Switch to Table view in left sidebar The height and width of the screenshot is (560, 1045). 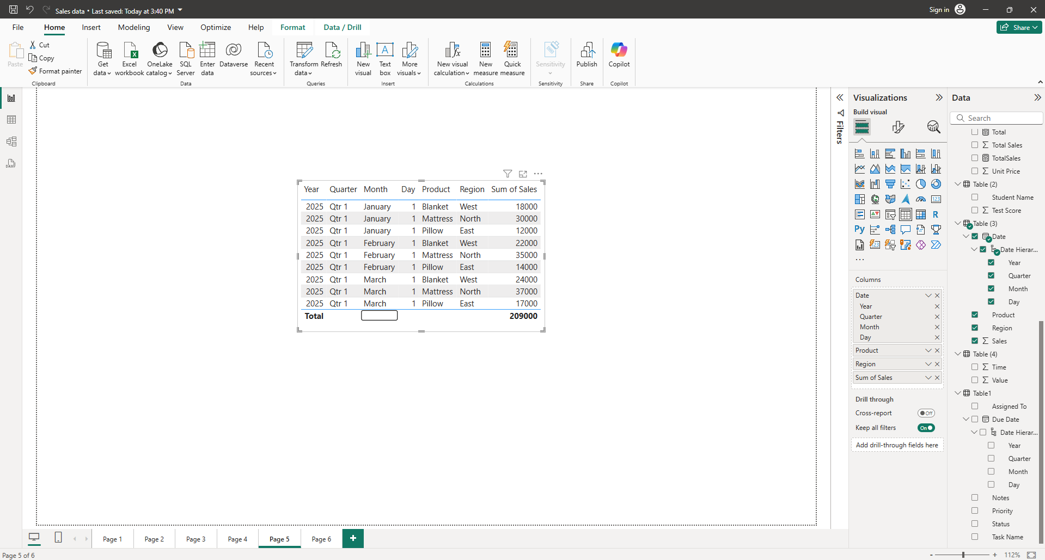[11, 120]
